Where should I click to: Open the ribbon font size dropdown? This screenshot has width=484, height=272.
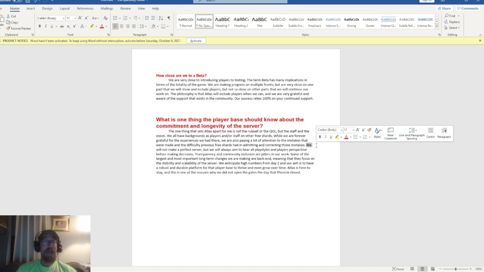(x=75, y=18)
